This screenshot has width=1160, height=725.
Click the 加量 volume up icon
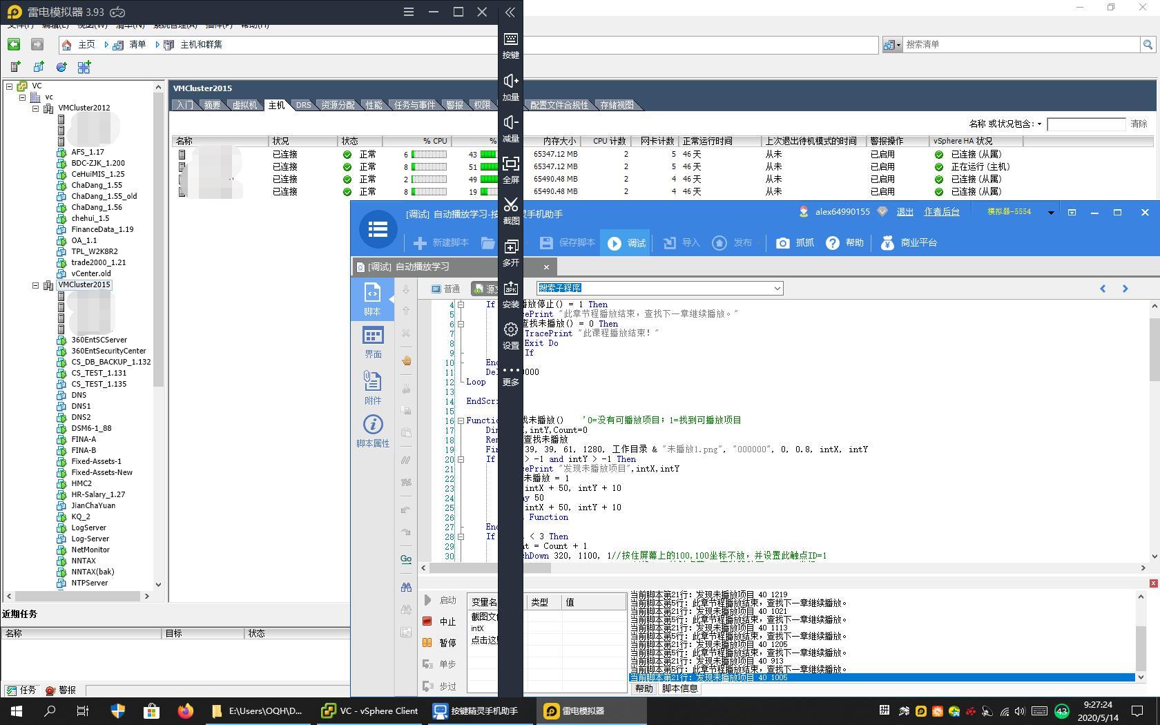pos(510,81)
